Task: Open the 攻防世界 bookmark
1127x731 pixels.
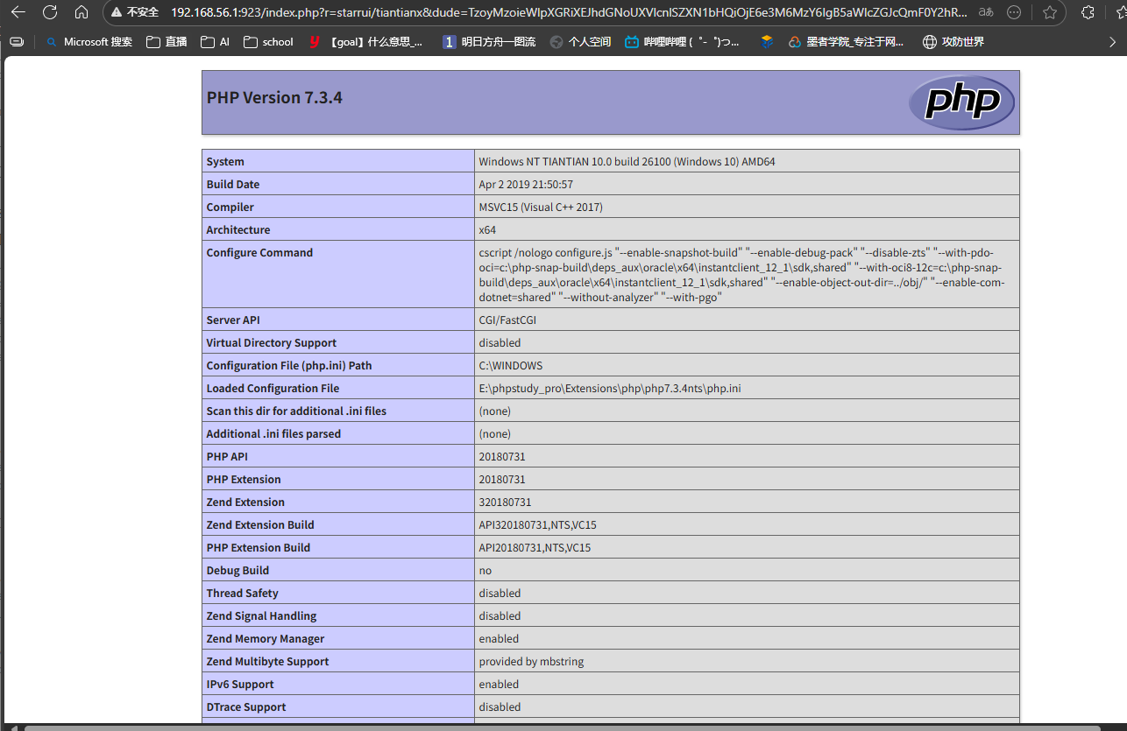Action: click(953, 41)
